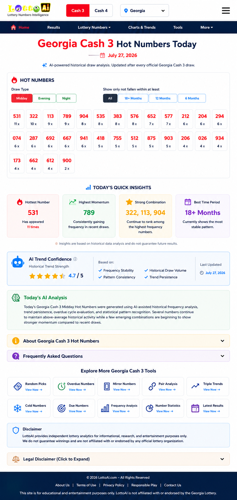Click the Privacy Policy footer link
Viewport: 237px width, 500px height.
coord(114,485)
